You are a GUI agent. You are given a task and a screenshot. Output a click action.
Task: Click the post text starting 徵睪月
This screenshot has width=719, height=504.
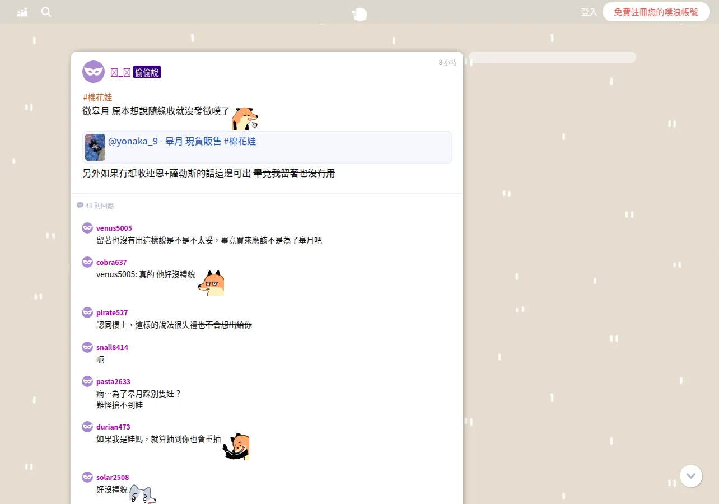pos(156,111)
